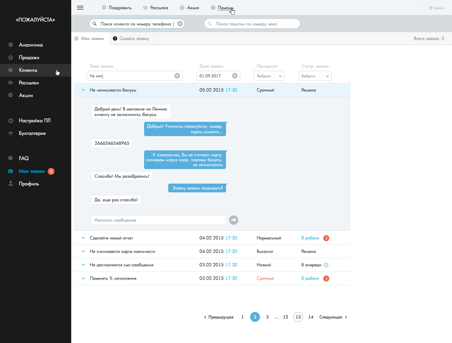
Task: Click the envelope icon next to Рассылка
Action: pyautogui.click(x=145, y=8)
